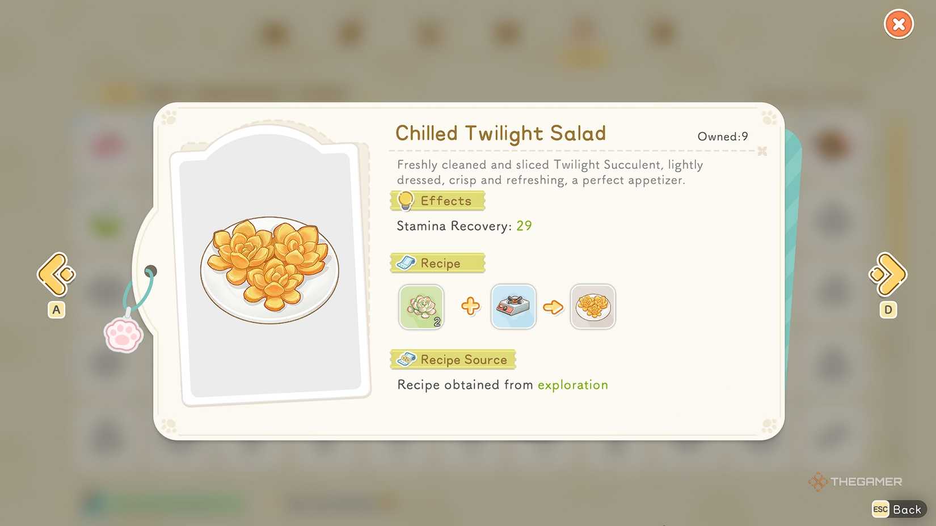
Task: Close the recipe card with orange X
Action: [x=898, y=24]
